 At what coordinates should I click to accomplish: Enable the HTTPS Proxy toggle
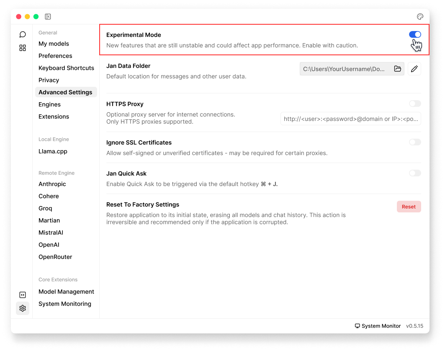click(415, 104)
